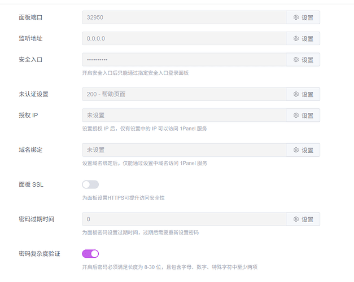Click the masked 安全入口 field
The height and width of the screenshot is (282, 354).
pos(184,60)
